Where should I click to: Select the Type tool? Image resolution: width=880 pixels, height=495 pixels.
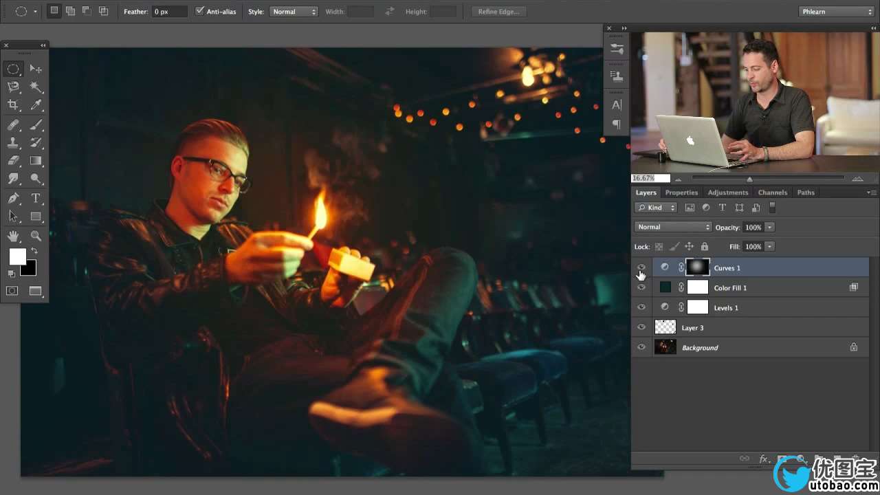pyautogui.click(x=36, y=199)
